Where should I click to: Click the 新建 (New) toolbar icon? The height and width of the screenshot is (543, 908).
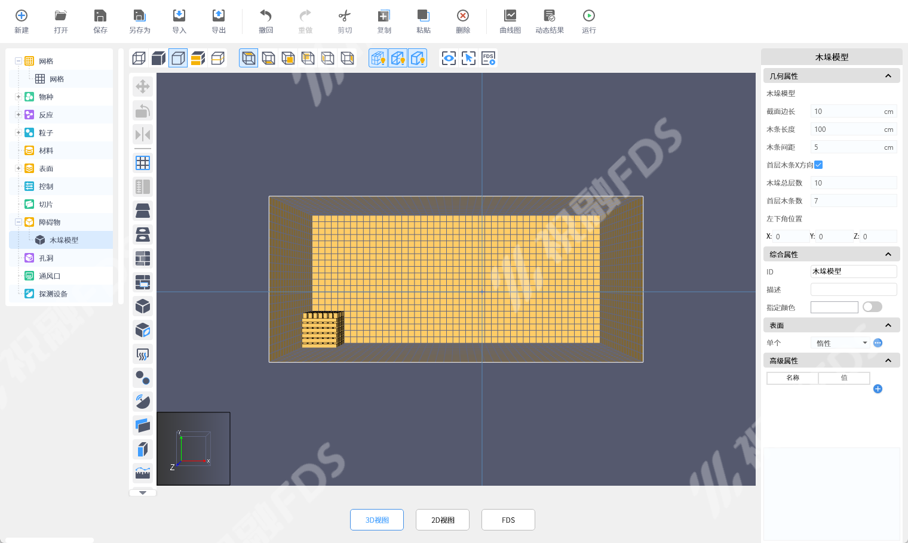[22, 16]
